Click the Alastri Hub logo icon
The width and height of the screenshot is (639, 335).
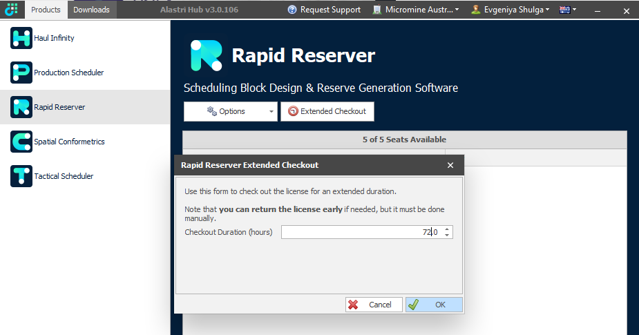coord(12,10)
